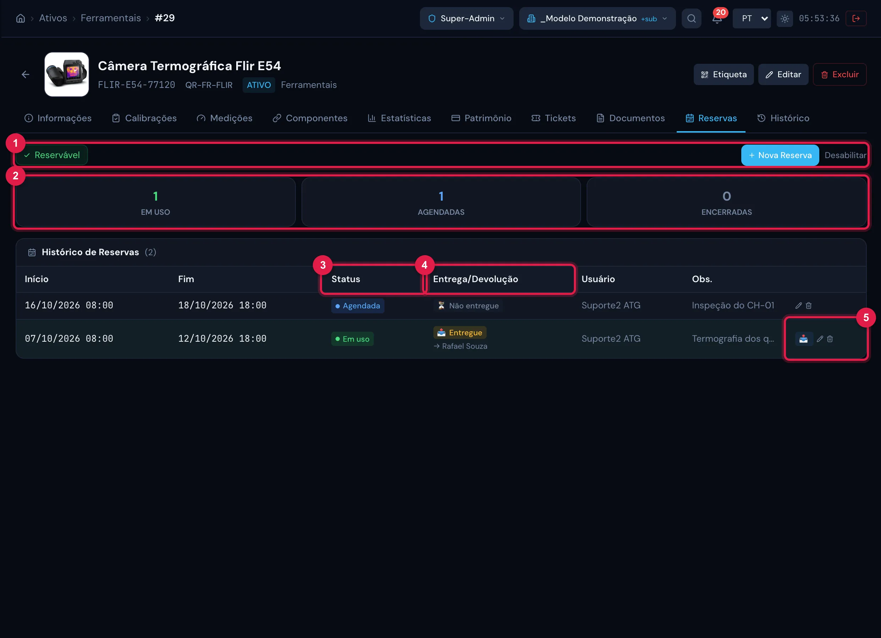The image size is (881, 638).
Task: Click the back arrow beside camera thumbnail
Action: (26, 74)
